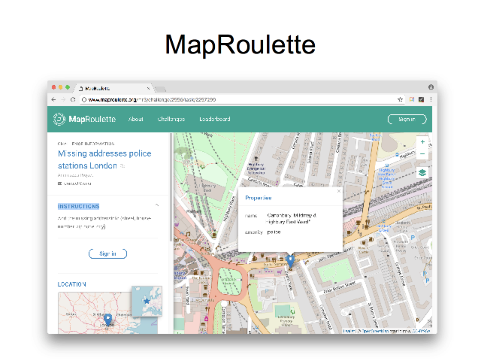Open the Challenges menu item

click(171, 119)
